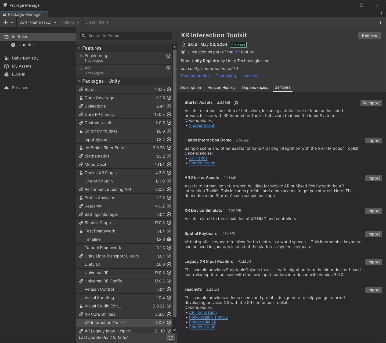Switch to the Dependencies tab
The image size is (386, 343).
click(x=255, y=88)
